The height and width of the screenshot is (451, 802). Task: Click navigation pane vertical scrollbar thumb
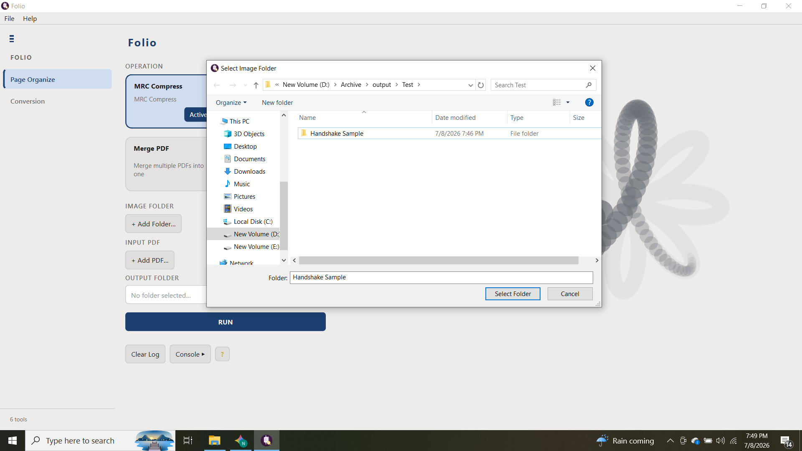[x=284, y=215]
